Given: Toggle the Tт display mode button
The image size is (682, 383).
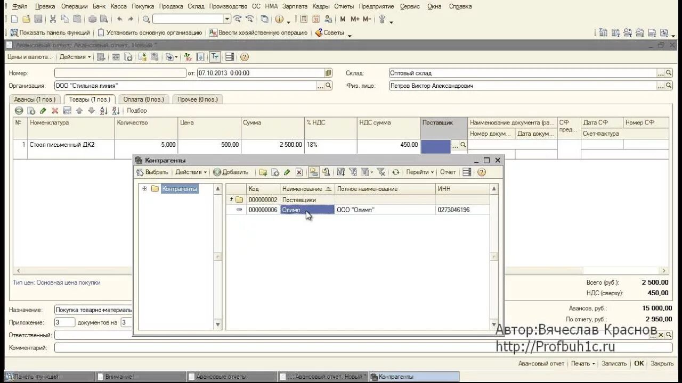Looking at the screenshot, I should 215,57.
